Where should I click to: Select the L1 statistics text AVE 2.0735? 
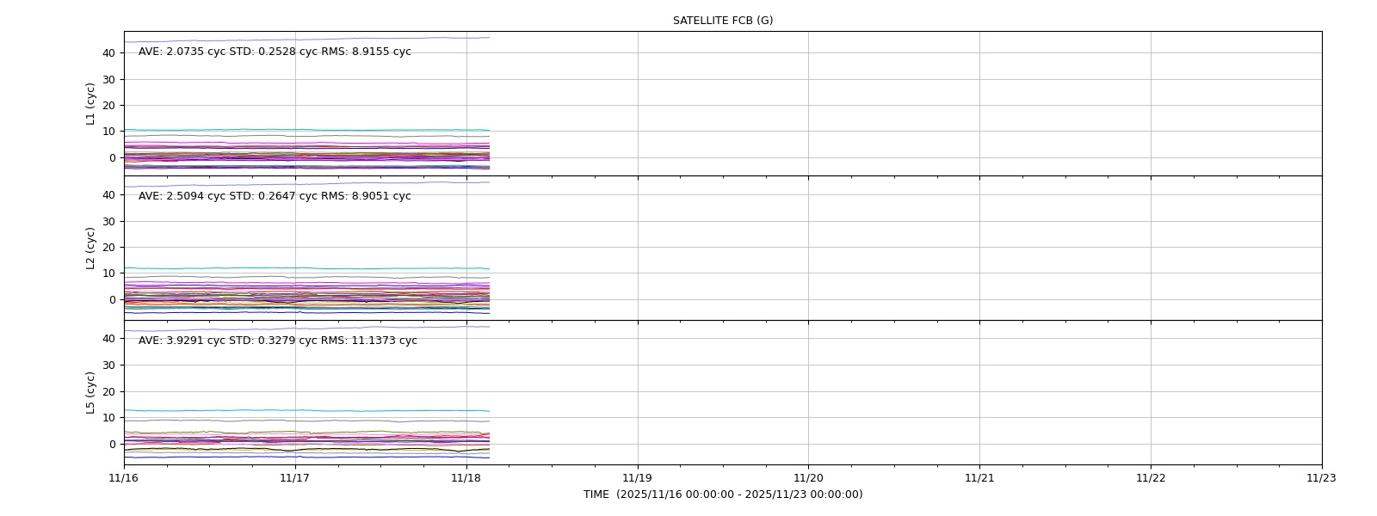(x=275, y=52)
